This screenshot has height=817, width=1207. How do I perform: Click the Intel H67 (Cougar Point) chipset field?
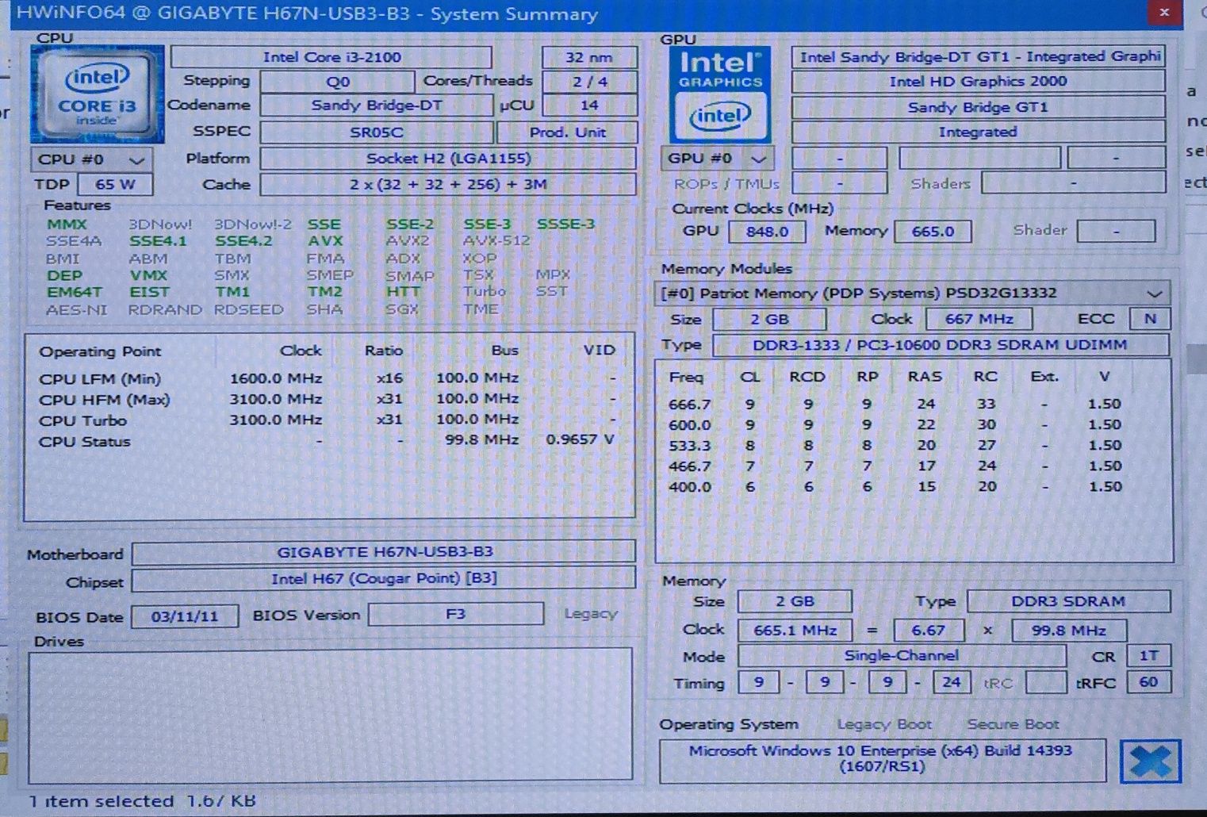(384, 579)
